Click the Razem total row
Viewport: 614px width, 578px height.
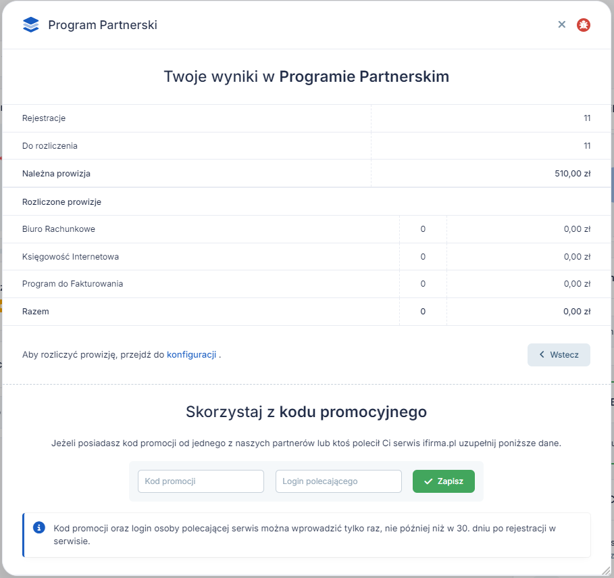[306, 312]
